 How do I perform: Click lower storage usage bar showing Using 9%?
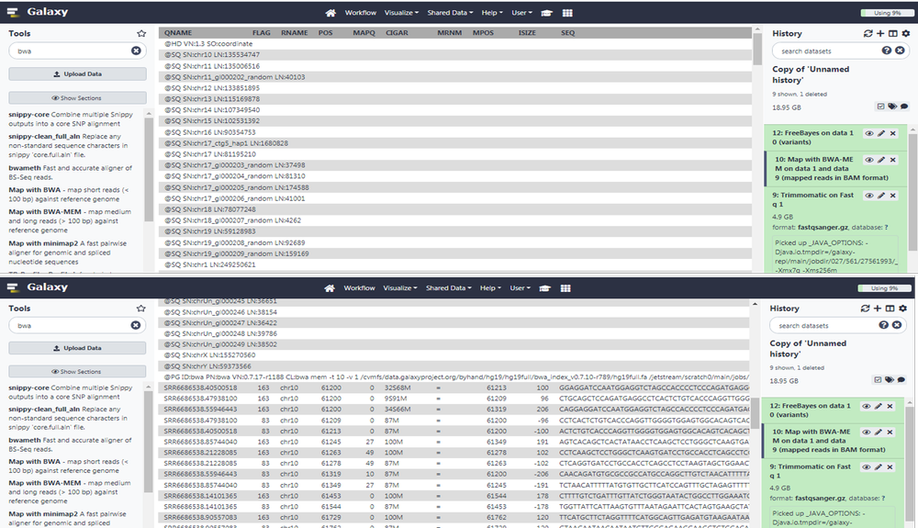tap(884, 288)
